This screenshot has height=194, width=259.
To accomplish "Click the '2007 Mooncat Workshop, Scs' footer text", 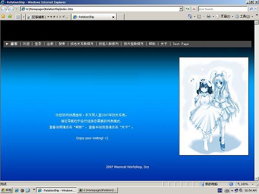I will tap(127, 167).
